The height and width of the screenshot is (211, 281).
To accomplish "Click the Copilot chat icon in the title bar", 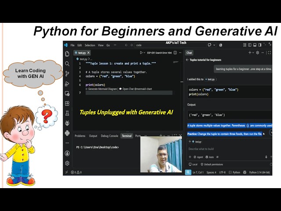I will (x=209, y=45).
